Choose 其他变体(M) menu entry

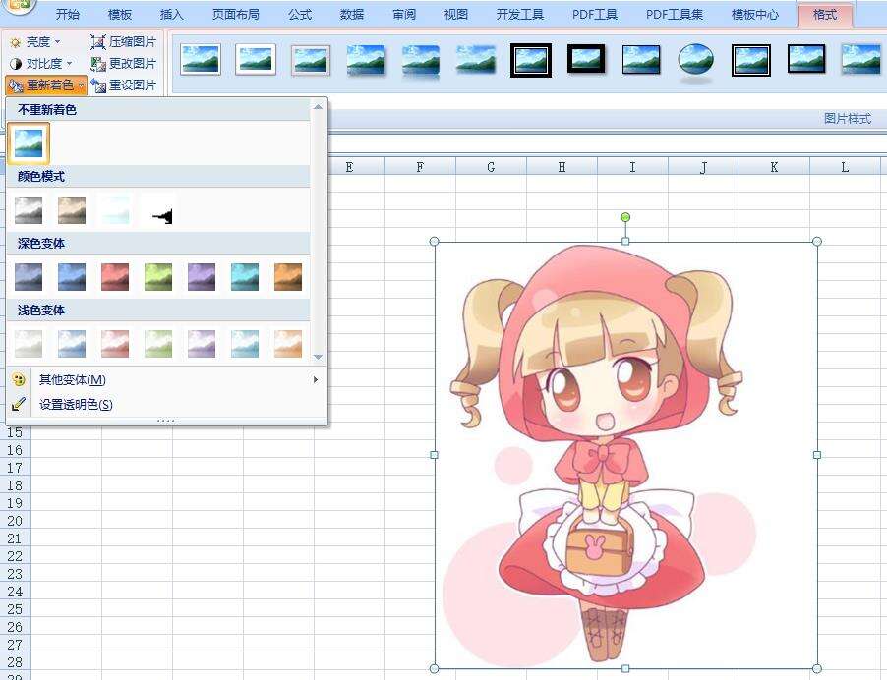(166, 380)
